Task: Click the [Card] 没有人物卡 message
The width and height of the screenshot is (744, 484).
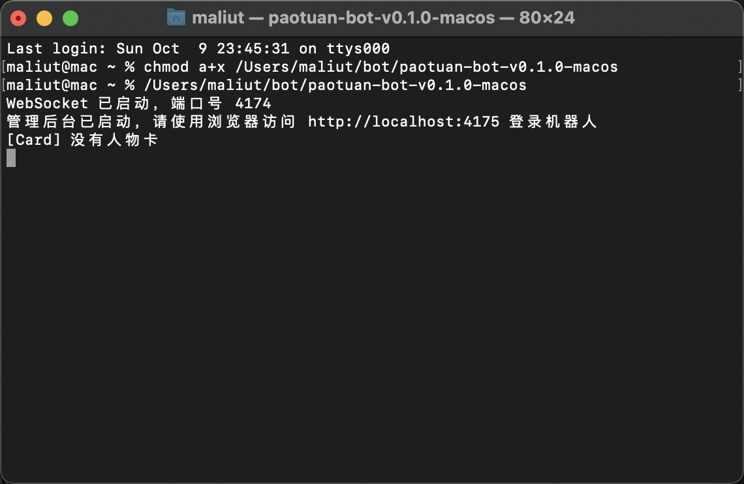Action: coord(82,140)
